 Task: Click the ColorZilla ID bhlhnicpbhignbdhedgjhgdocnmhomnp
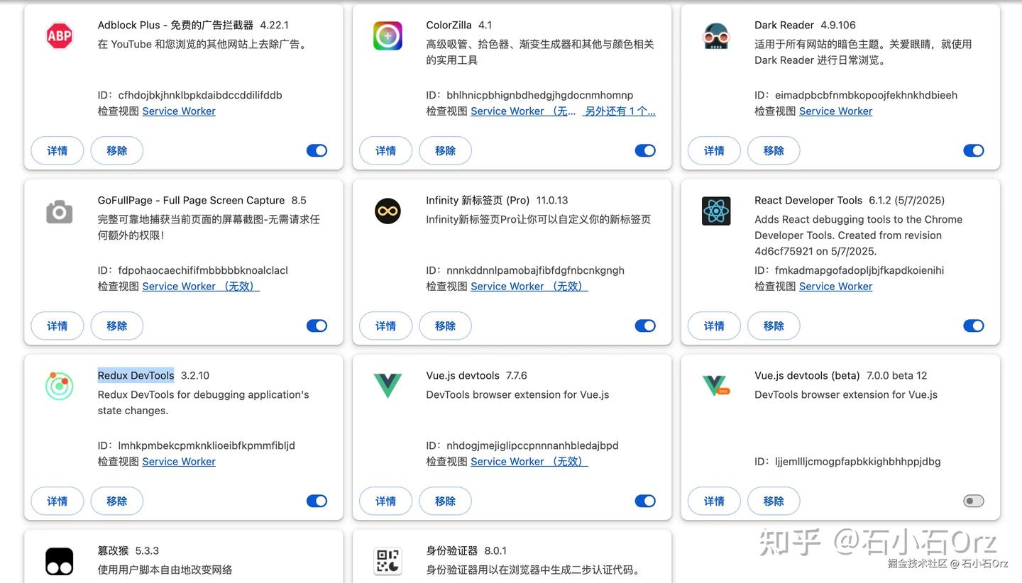540,95
